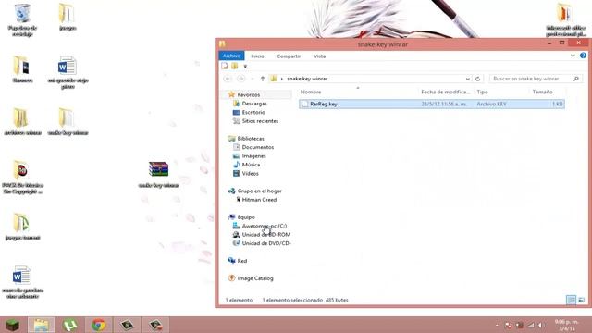
Task: Open Unidad de DVD/CD drive
Action: (x=266, y=243)
